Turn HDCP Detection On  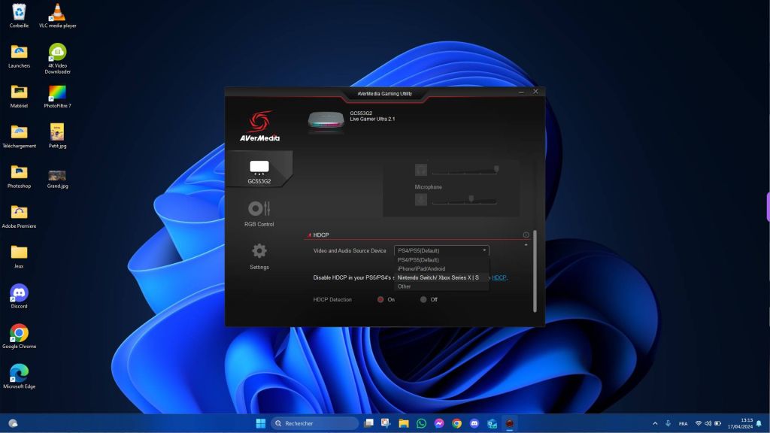[x=380, y=299]
